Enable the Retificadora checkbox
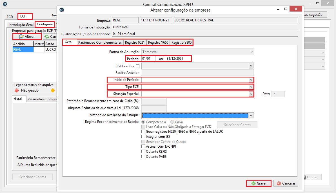 click(x=137, y=66)
